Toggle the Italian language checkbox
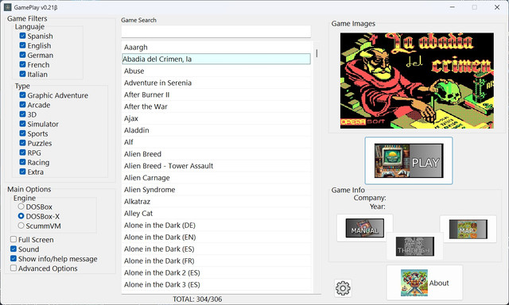 (x=22, y=74)
